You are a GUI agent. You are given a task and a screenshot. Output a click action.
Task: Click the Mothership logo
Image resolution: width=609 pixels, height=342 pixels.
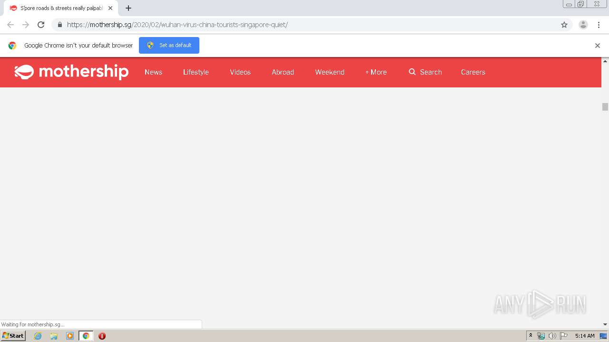(71, 72)
